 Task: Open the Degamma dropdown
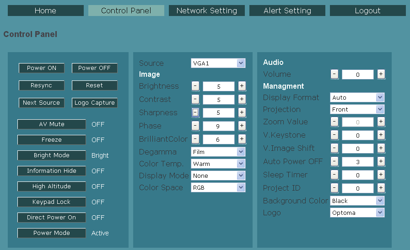coord(218,152)
